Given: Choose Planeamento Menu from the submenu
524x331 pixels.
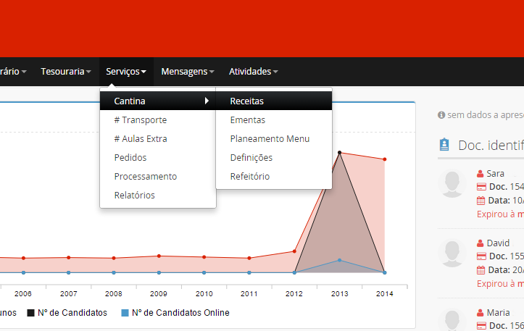Looking at the screenshot, I should (x=270, y=139).
